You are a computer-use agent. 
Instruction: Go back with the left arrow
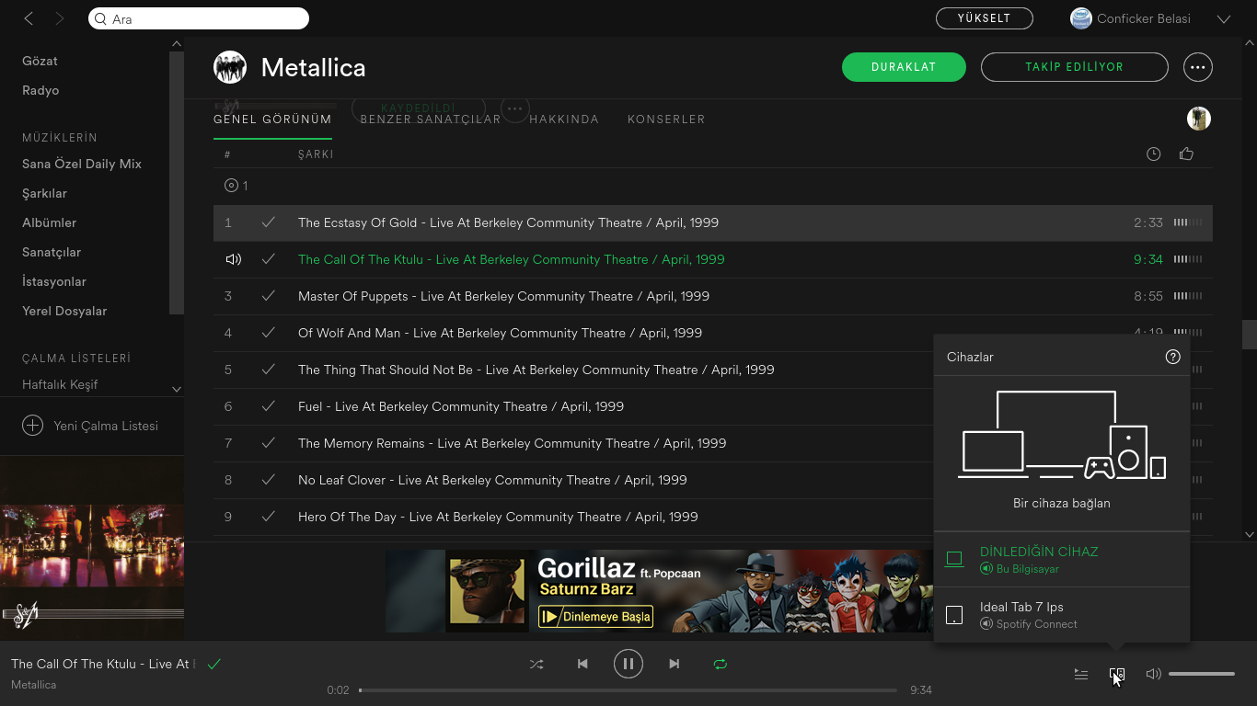point(29,18)
